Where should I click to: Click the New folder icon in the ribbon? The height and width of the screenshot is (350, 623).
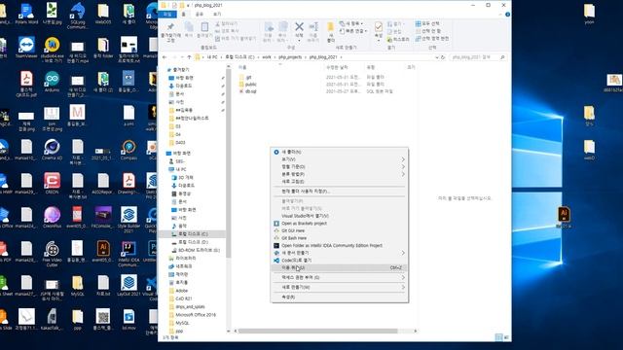(330, 27)
